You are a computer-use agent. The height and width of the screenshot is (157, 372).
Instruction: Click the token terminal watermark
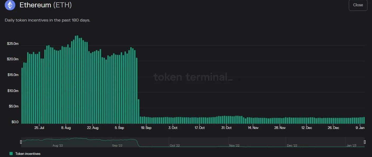pos(193,77)
